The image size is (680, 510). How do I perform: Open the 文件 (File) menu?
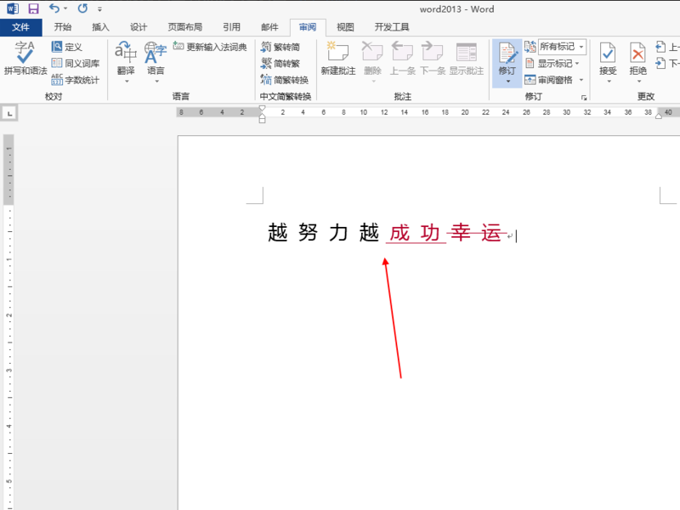(20, 27)
